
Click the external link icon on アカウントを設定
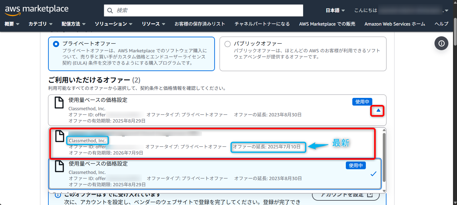click(370, 195)
